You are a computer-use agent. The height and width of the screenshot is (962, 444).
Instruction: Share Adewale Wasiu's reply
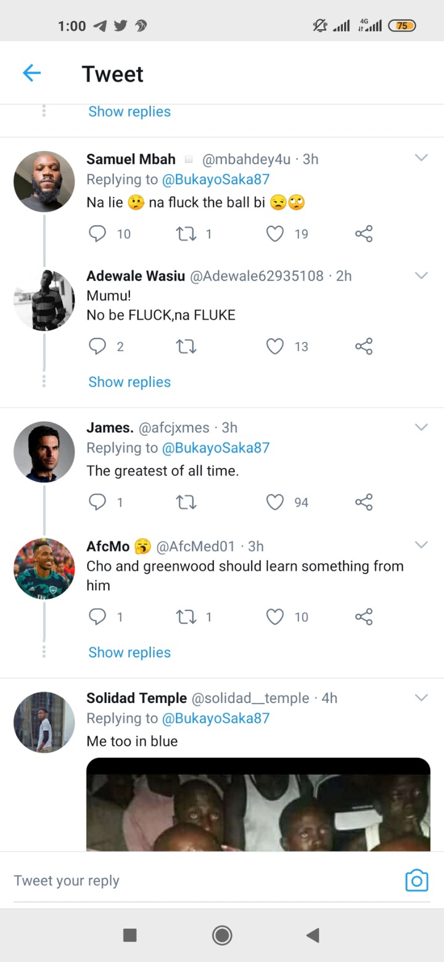(364, 347)
